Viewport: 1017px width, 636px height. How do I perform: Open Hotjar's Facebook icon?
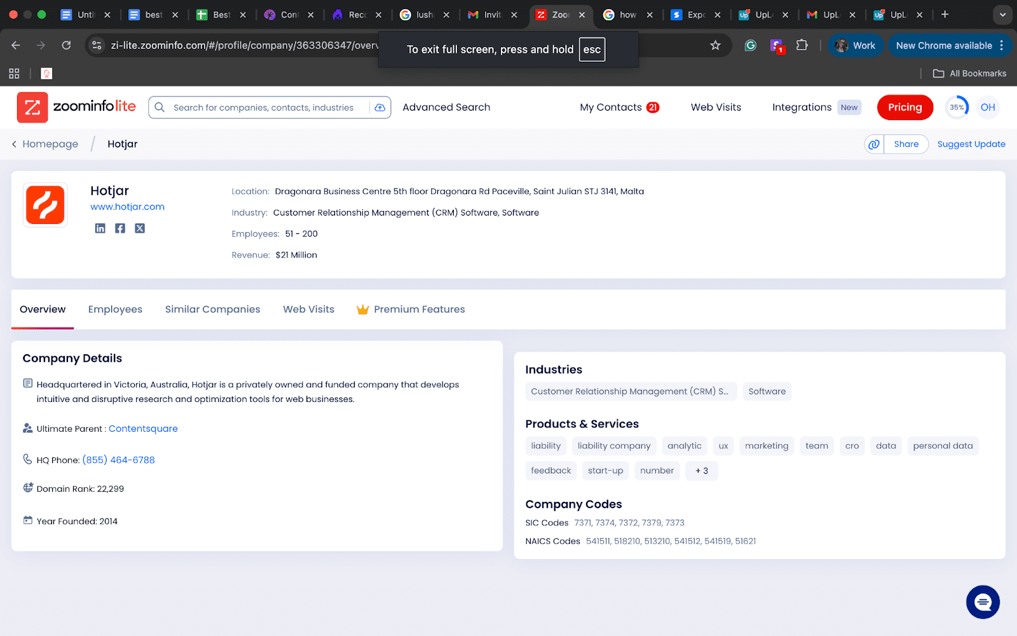[119, 228]
